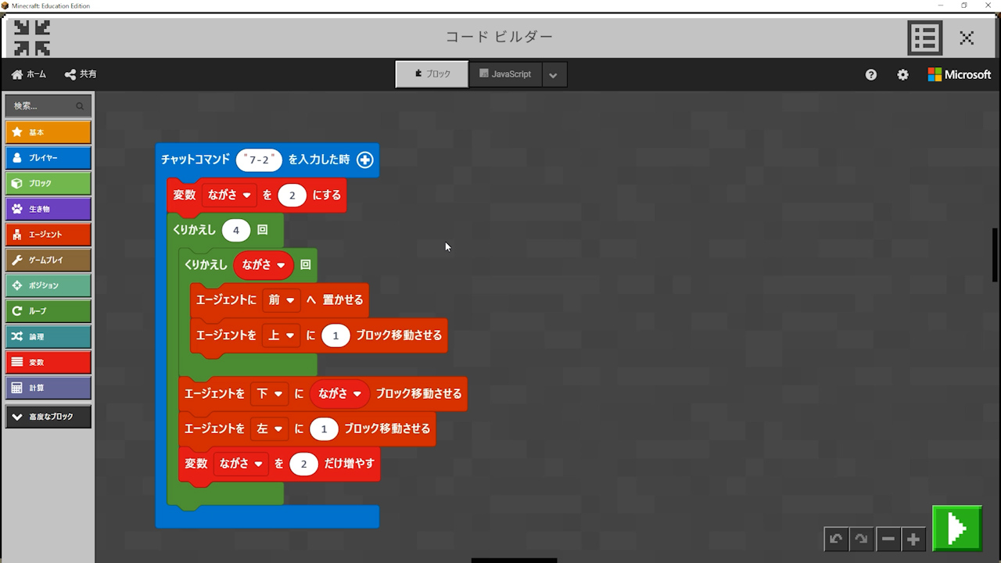Open settings gear icon
This screenshot has height=563, width=1001.
[902, 75]
